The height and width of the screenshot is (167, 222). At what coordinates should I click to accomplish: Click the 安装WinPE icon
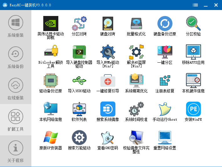point(193,112)
